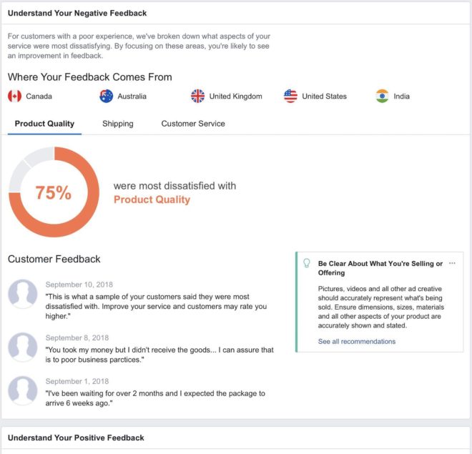The width and height of the screenshot is (472, 454).
Task: Open the See all recommendations link
Action: tap(357, 342)
